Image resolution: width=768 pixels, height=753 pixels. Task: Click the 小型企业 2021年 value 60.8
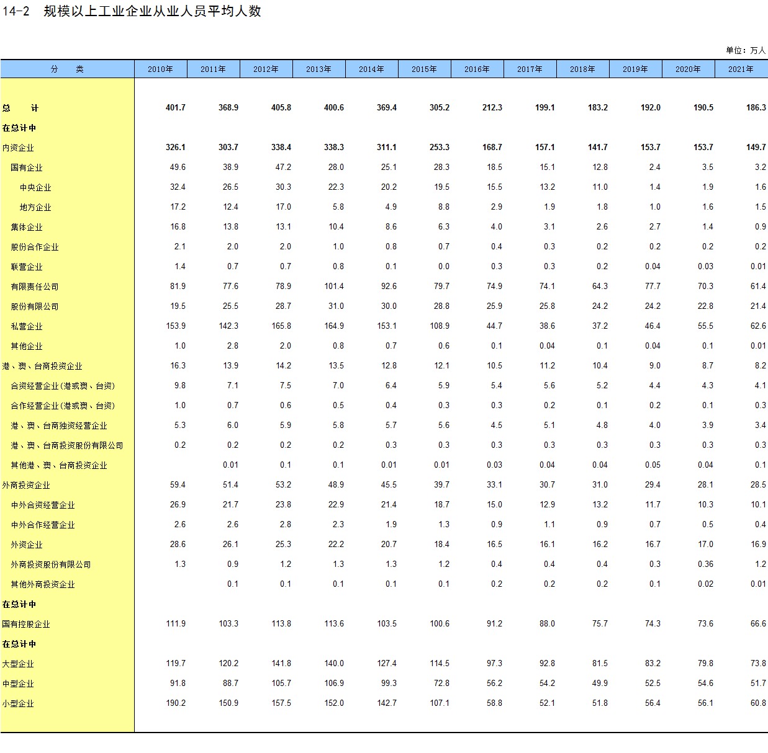tap(758, 703)
